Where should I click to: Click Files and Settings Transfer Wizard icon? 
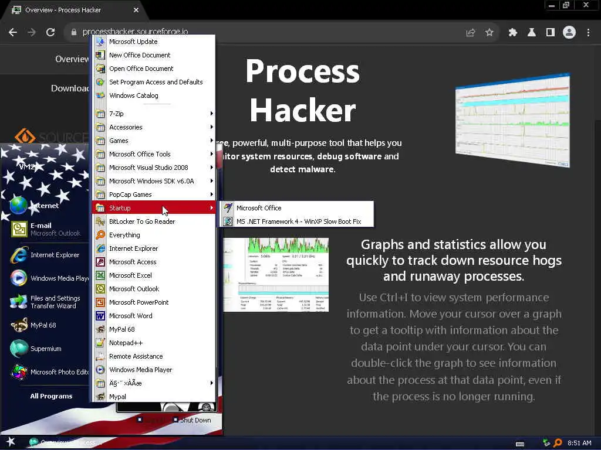click(19, 302)
